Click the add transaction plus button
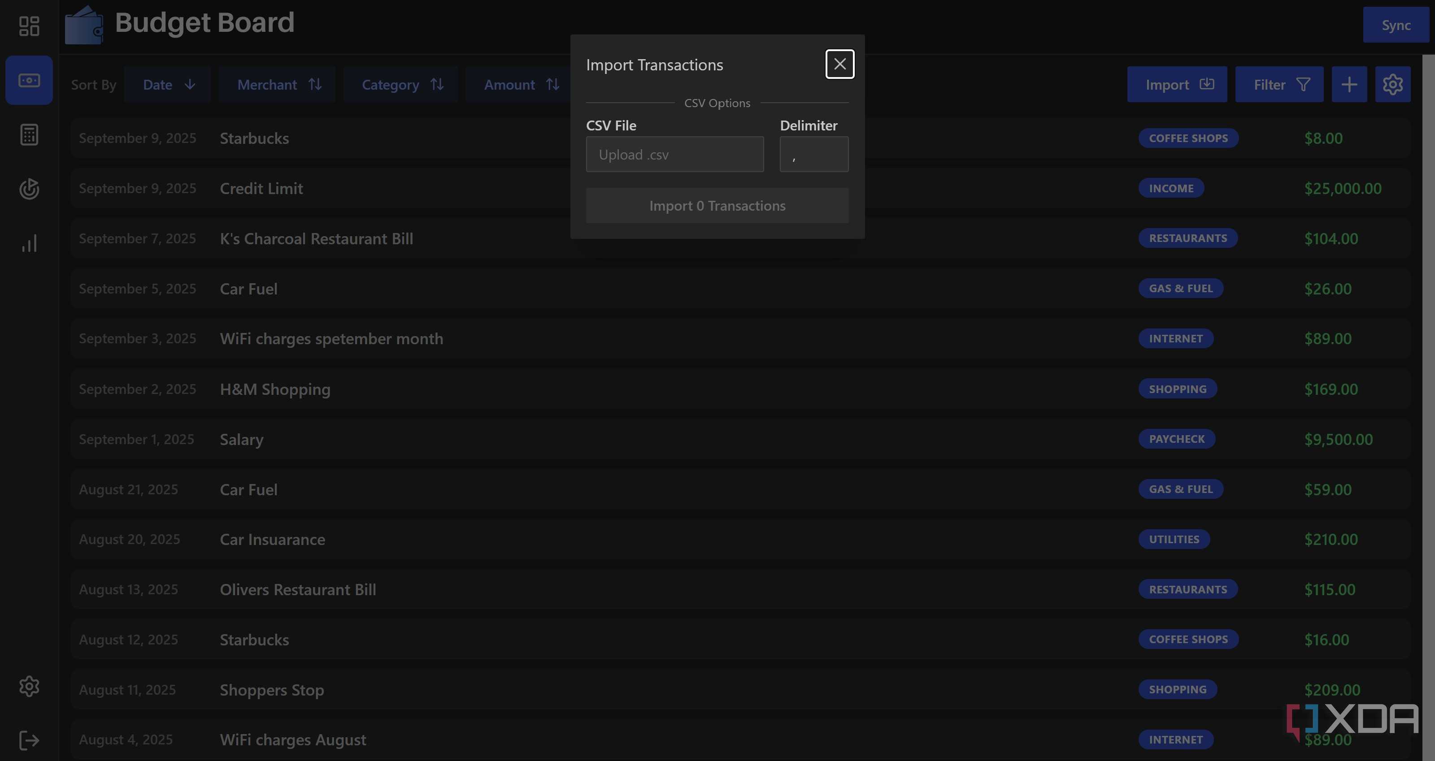 tap(1348, 85)
